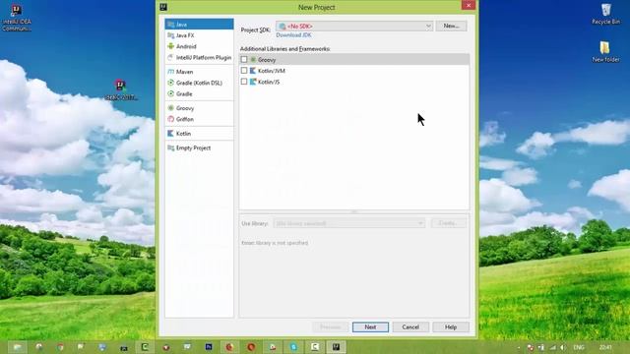Click the IntelliJ logo in dialog title bar
Viewport: 630px width, 354px height.
point(163,7)
